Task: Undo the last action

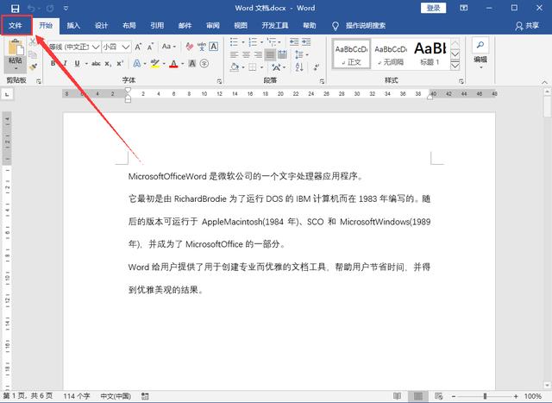Action: tap(31, 8)
